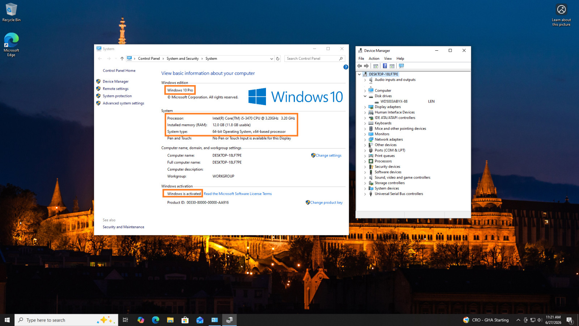The height and width of the screenshot is (326, 579).
Task: Open Outlook from the taskbar
Action: (x=200, y=320)
